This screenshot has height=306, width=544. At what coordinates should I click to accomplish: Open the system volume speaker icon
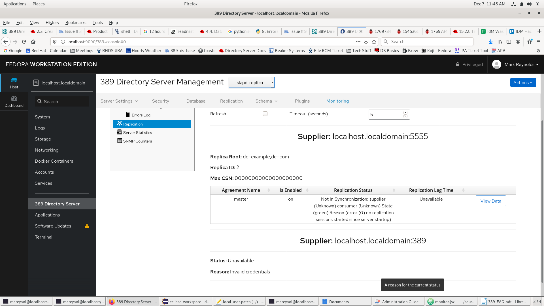[529, 4]
